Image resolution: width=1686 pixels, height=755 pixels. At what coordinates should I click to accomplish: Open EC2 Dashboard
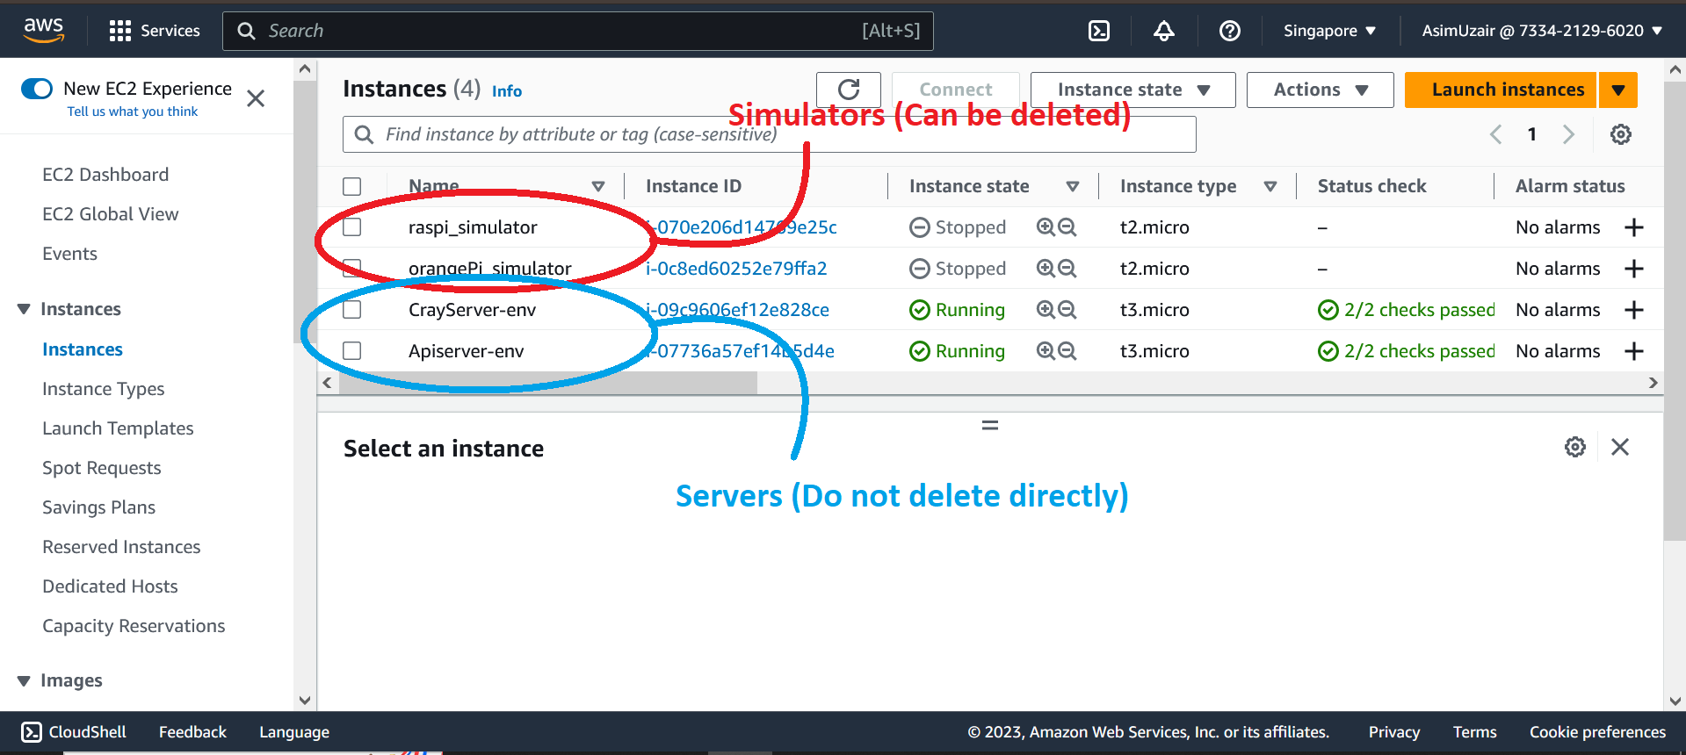[x=105, y=175]
